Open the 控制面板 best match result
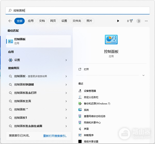The image size is (155, 144). click(x=38, y=41)
